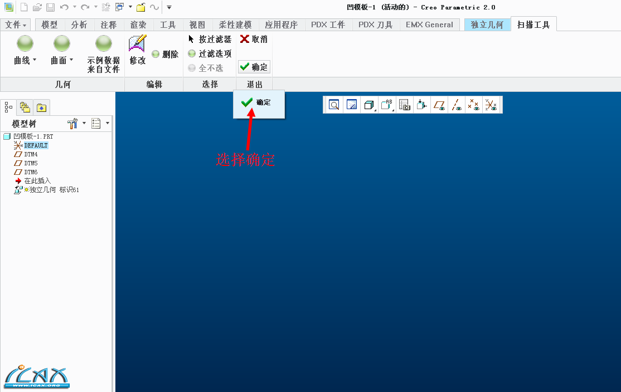
Task: Switch to the 视图 ribbon tab
Action: (197, 25)
